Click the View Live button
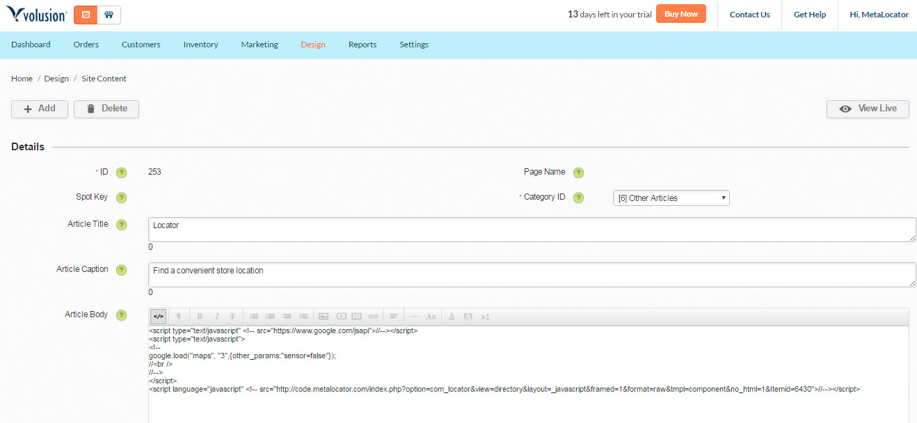Image resolution: width=917 pixels, height=423 pixels. [868, 109]
